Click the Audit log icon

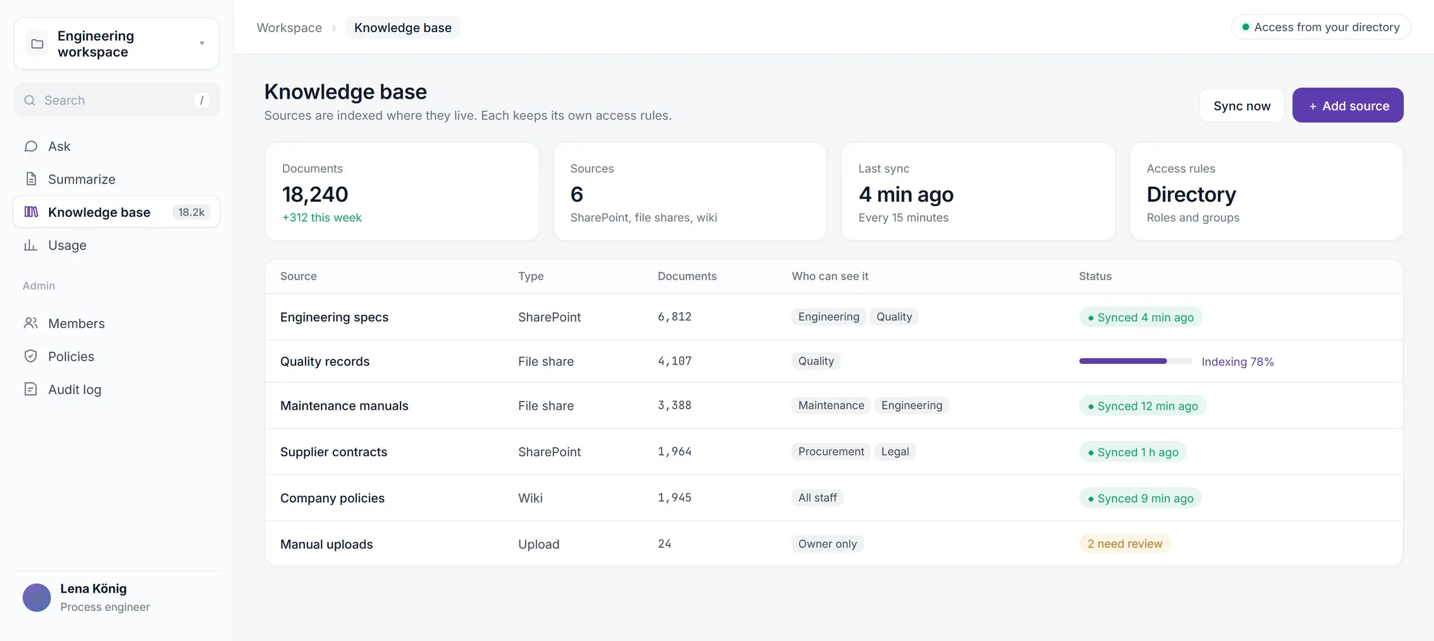pos(31,389)
